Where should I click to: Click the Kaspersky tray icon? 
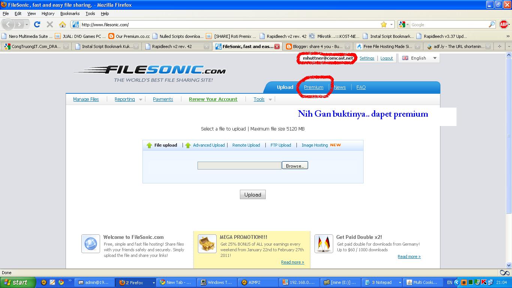click(x=484, y=282)
